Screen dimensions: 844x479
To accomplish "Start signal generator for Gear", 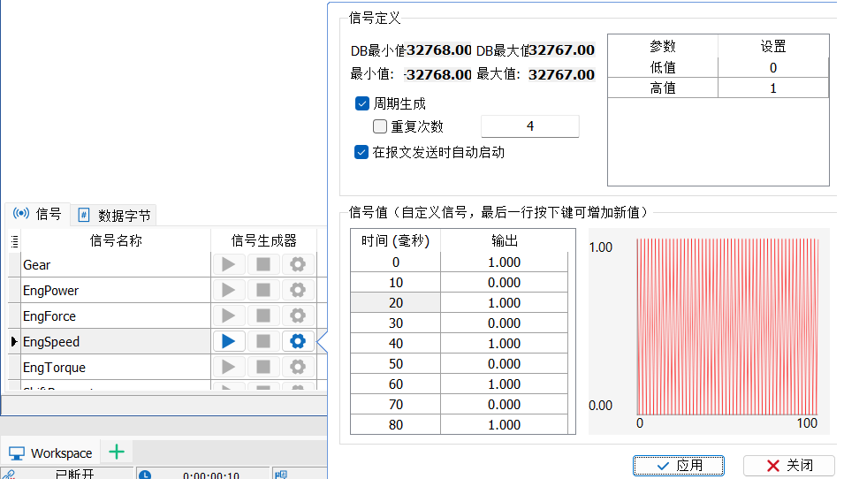I will (229, 264).
